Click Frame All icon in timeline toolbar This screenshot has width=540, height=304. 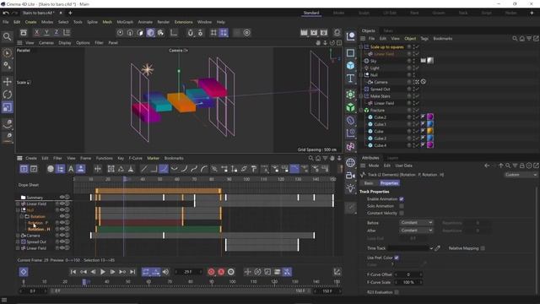pyautogui.click(x=111, y=169)
